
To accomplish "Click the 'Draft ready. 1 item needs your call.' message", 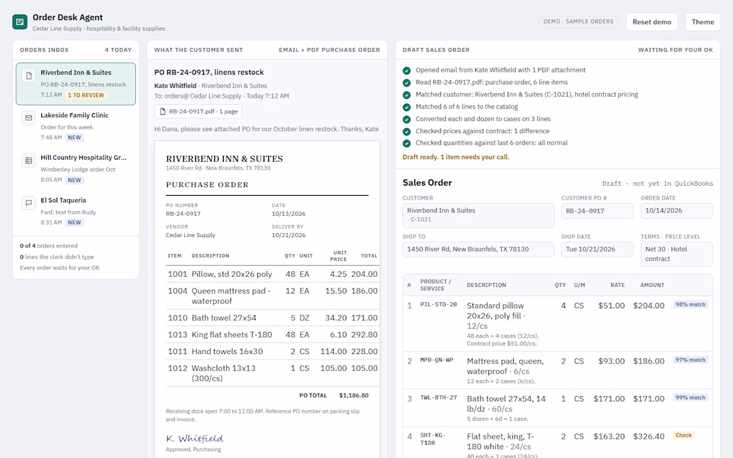I will click(x=456, y=157).
